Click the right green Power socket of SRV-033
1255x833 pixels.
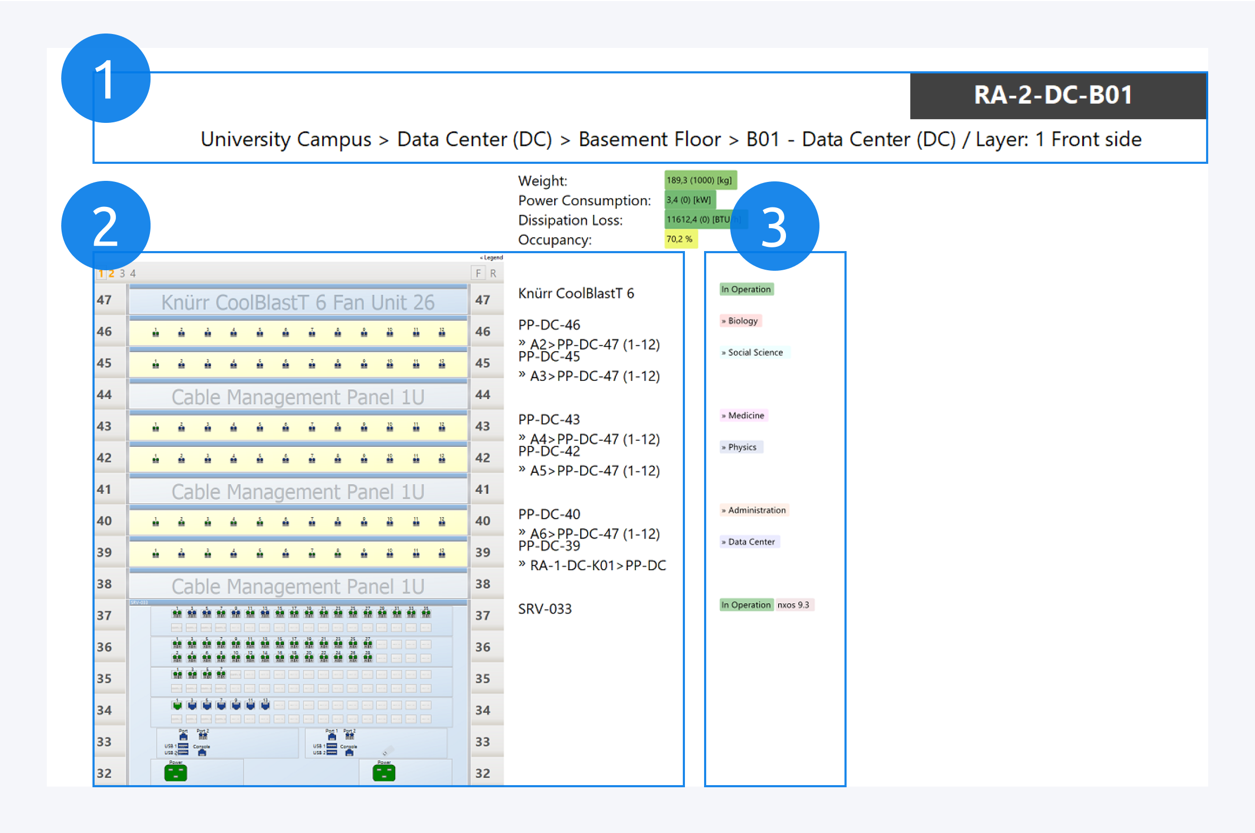(384, 773)
